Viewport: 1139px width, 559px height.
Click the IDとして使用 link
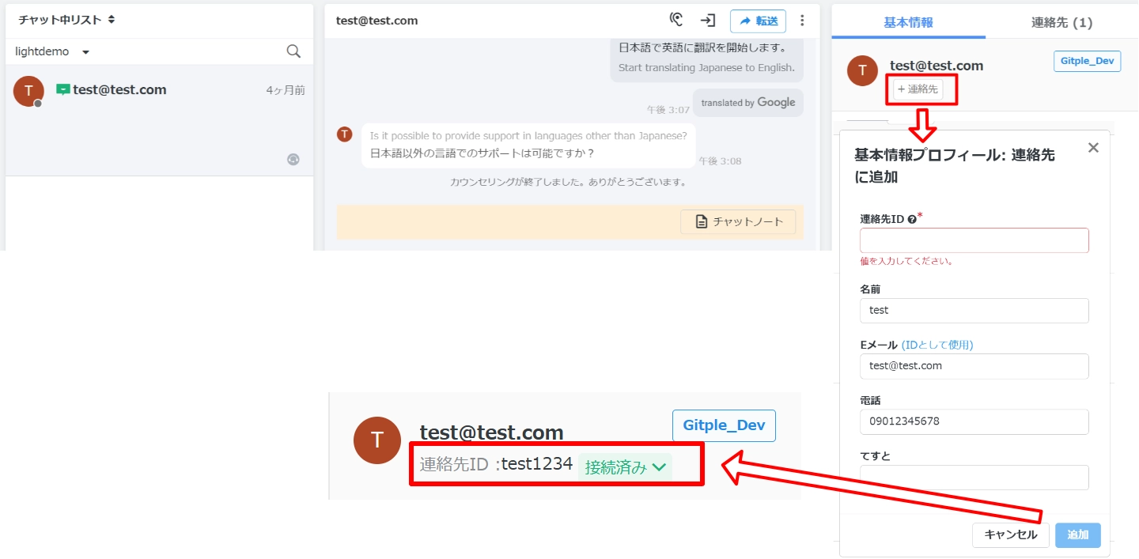937,345
